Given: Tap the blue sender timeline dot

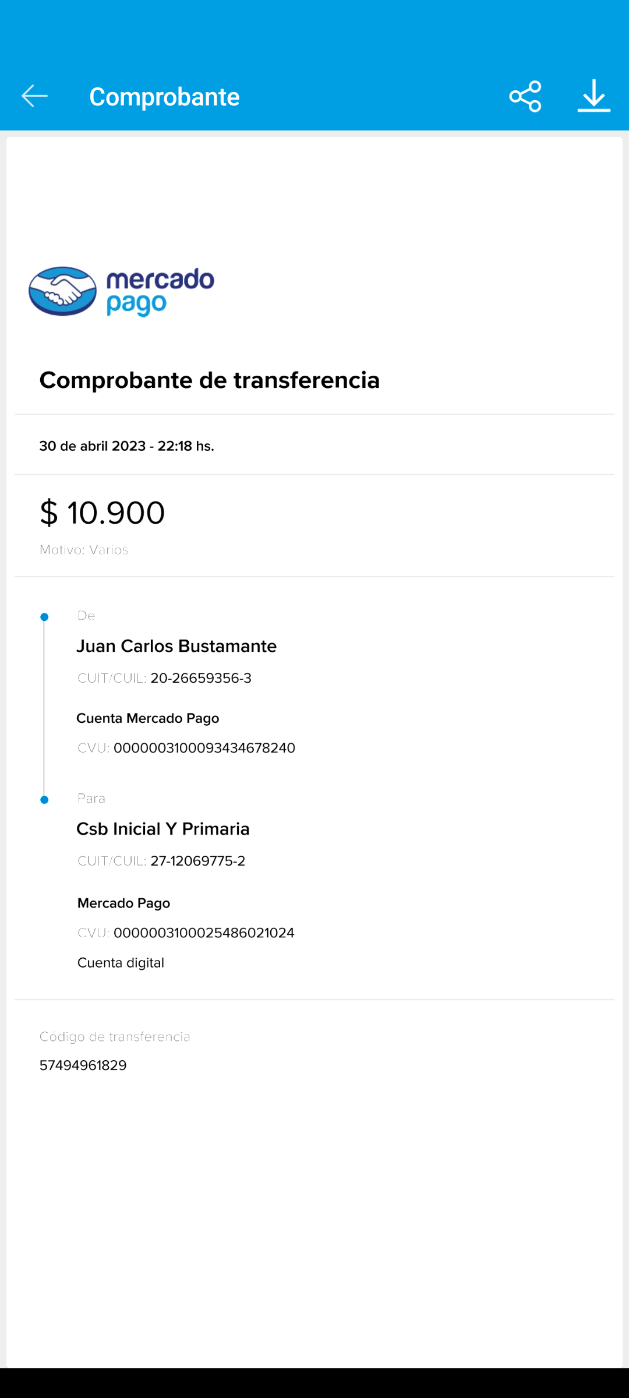Looking at the screenshot, I should [44, 617].
